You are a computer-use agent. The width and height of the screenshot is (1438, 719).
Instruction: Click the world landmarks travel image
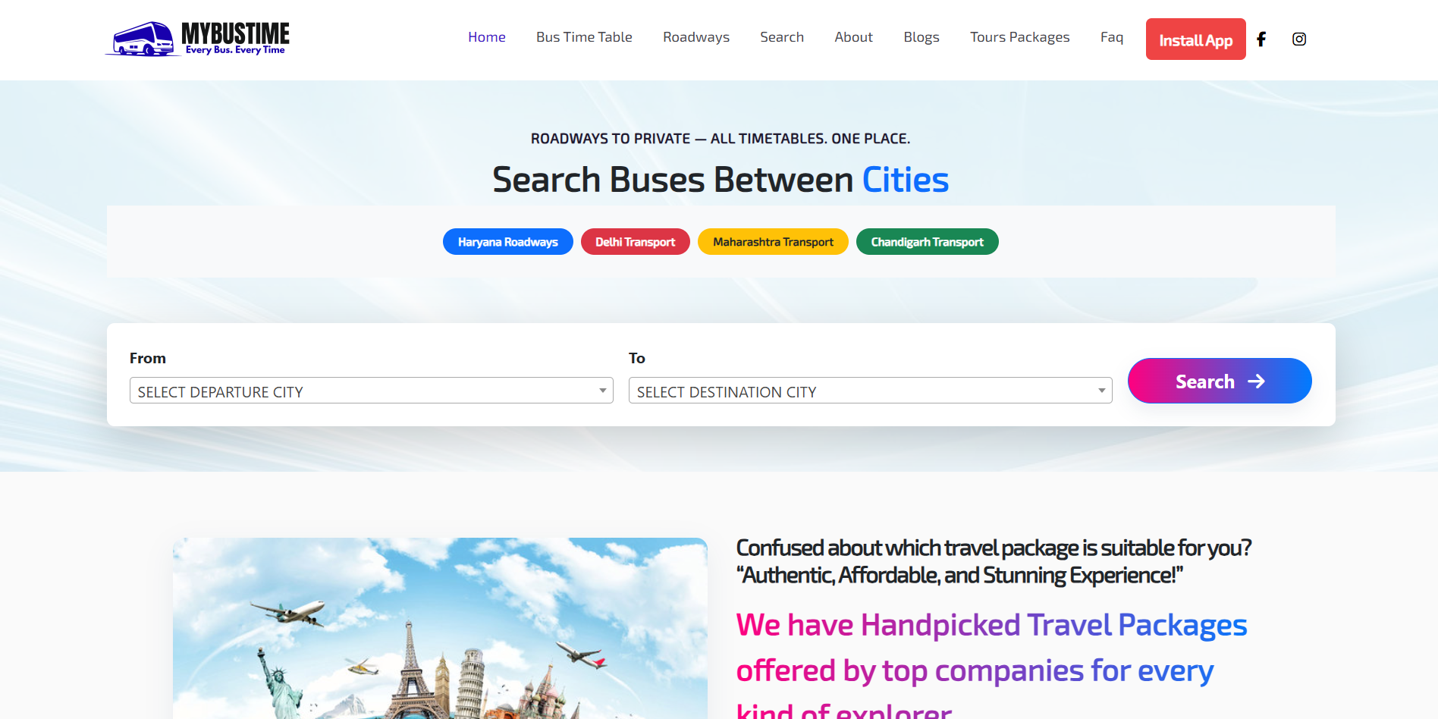point(440,628)
